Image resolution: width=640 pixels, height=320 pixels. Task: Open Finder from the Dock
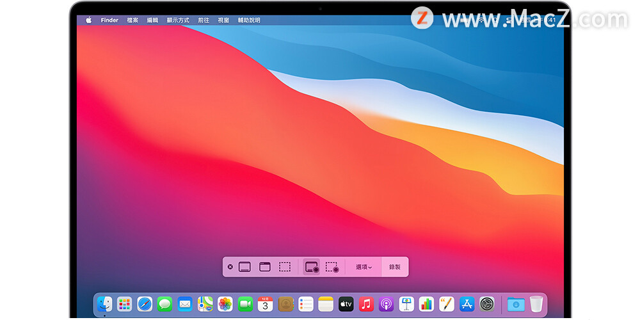(104, 304)
